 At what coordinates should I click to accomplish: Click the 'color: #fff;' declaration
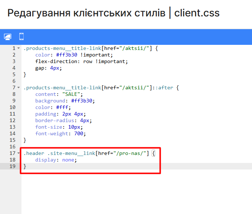(x=53, y=107)
